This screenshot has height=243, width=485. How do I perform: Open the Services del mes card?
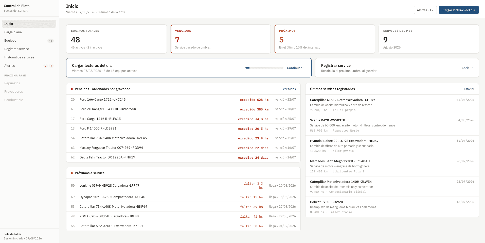428,39
